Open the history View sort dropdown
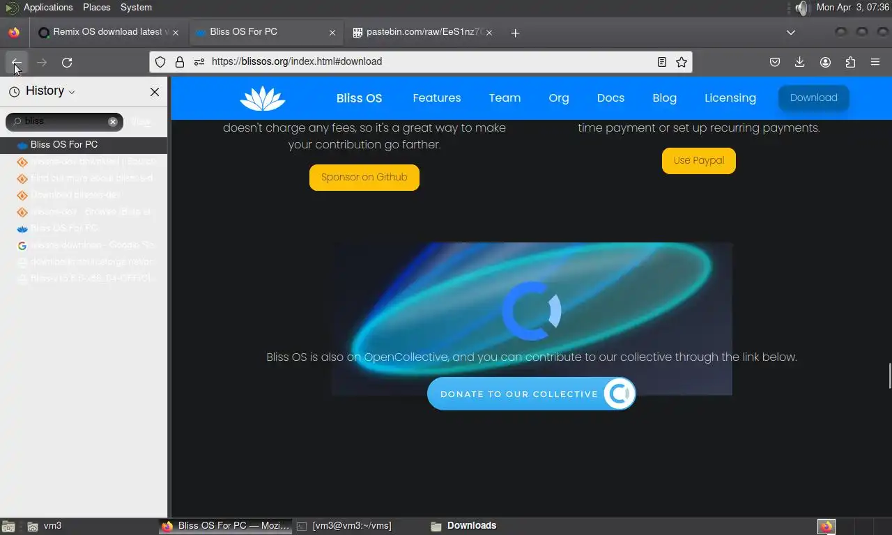Image resolution: width=892 pixels, height=535 pixels. tap(141, 122)
